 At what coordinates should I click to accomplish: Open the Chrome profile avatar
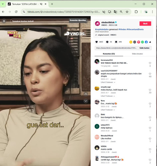point(146,12)
